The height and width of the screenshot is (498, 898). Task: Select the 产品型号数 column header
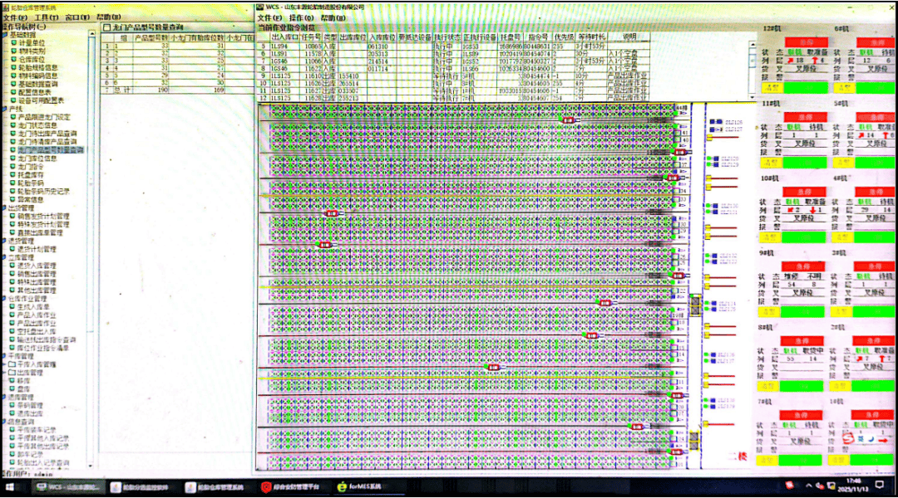[x=151, y=37]
